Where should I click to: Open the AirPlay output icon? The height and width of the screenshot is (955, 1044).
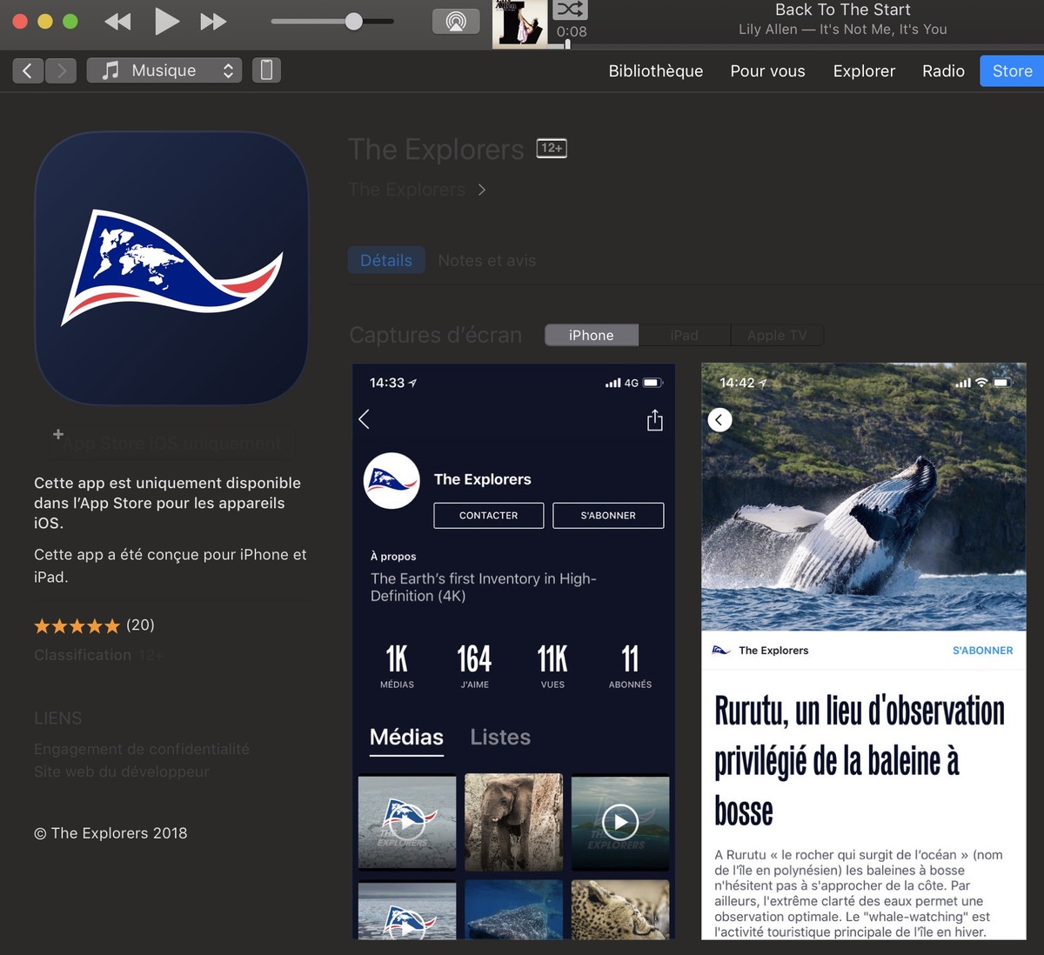click(456, 21)
